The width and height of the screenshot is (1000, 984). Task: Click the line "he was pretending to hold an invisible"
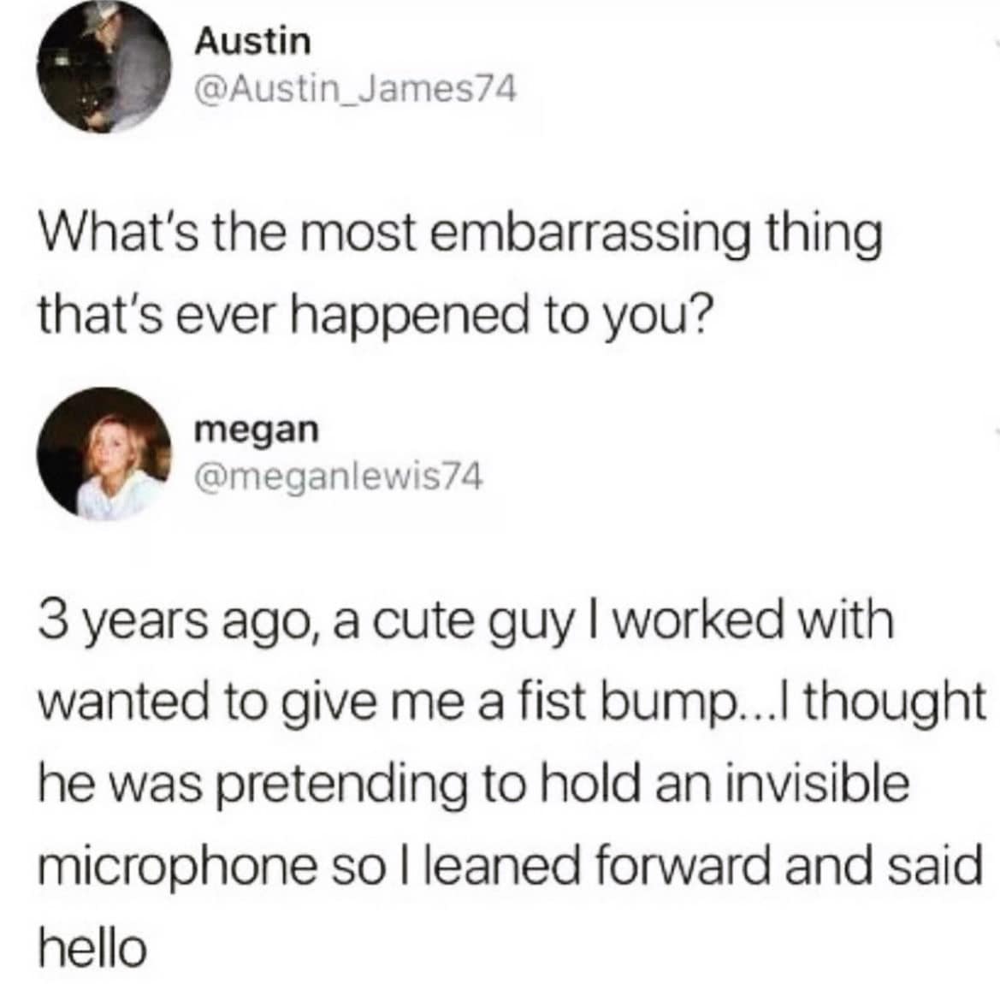474,783
